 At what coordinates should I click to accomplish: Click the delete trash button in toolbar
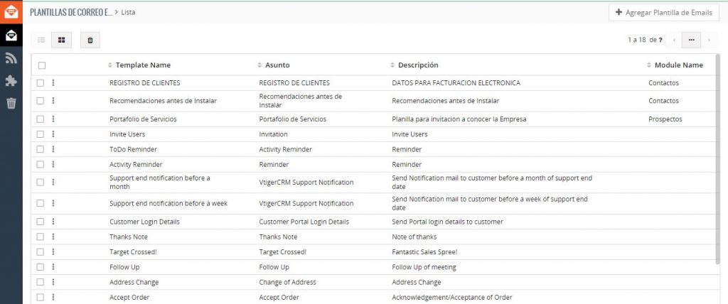coord(90,40)
